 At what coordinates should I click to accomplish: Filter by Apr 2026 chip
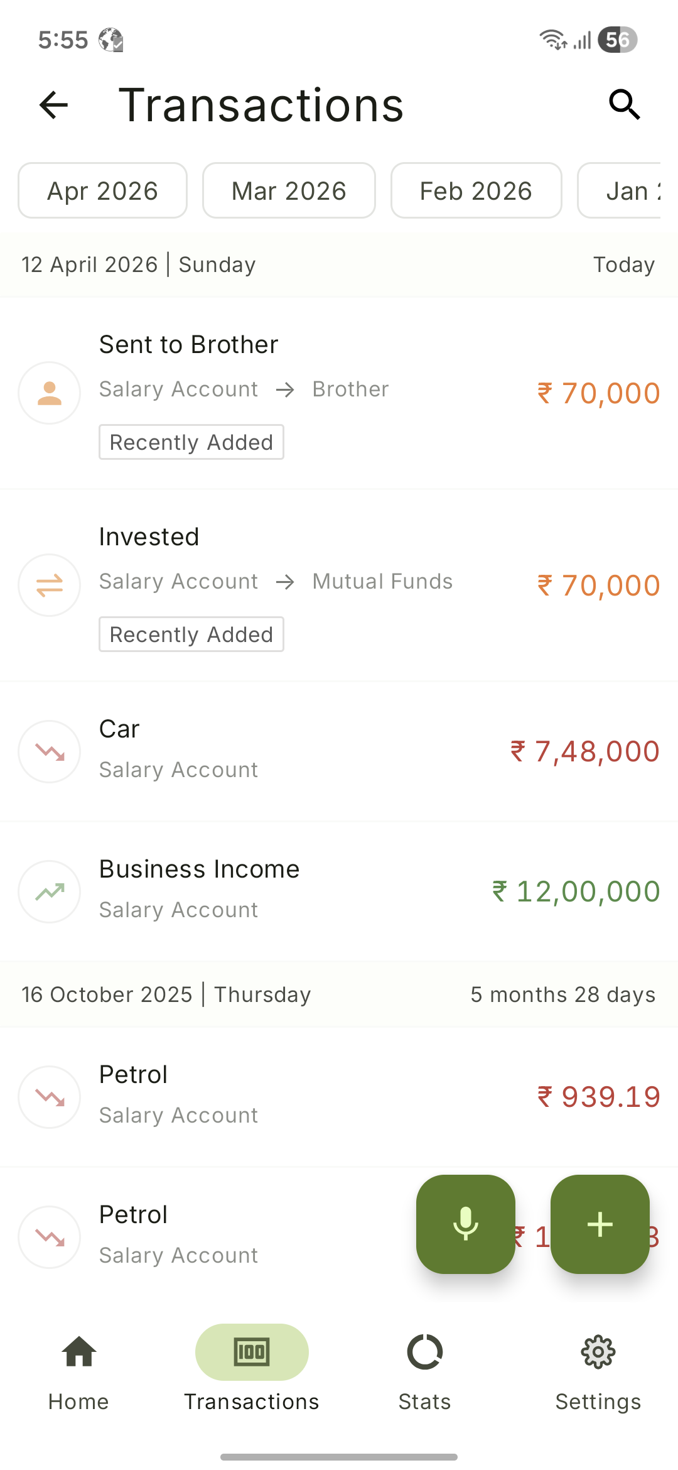point(102,191)
